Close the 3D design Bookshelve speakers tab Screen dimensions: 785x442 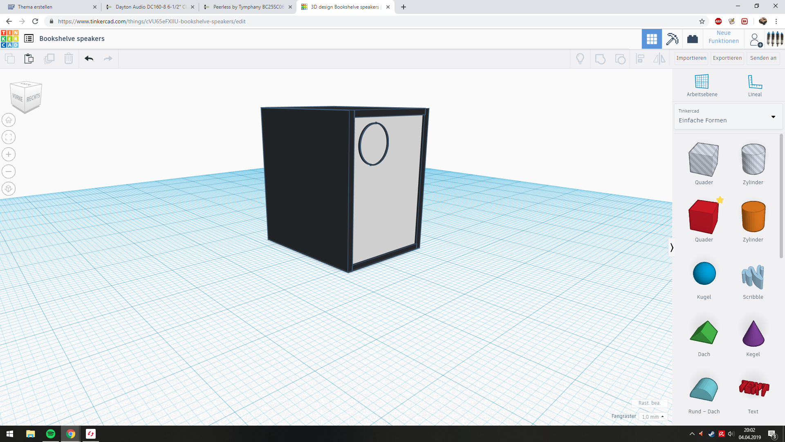(x=388, y=7)
